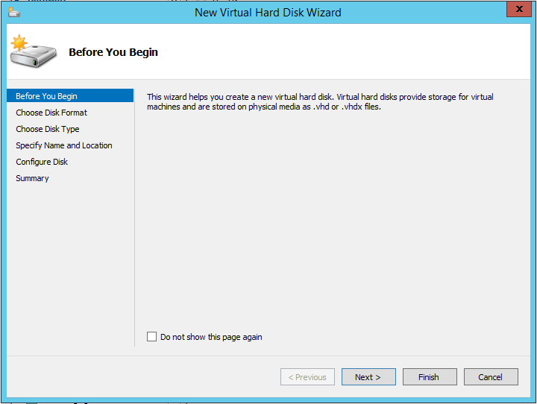Image resolution: width=537 pixels, height=404 pixels.
Task: Close the New Virtual Hard Disk Wizard
Action: pos(518,9)
